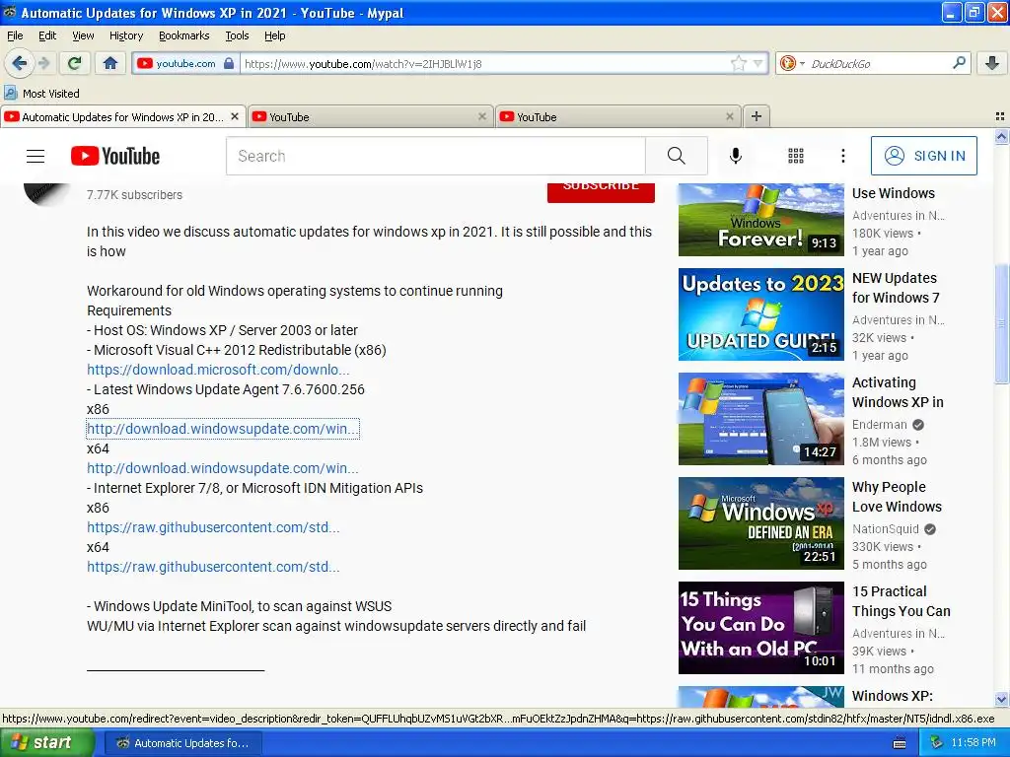This screenshot has width=1010, height=757.
Task: Open the x64 raw.githubusercontent.com link
Action: click(213, 567)
